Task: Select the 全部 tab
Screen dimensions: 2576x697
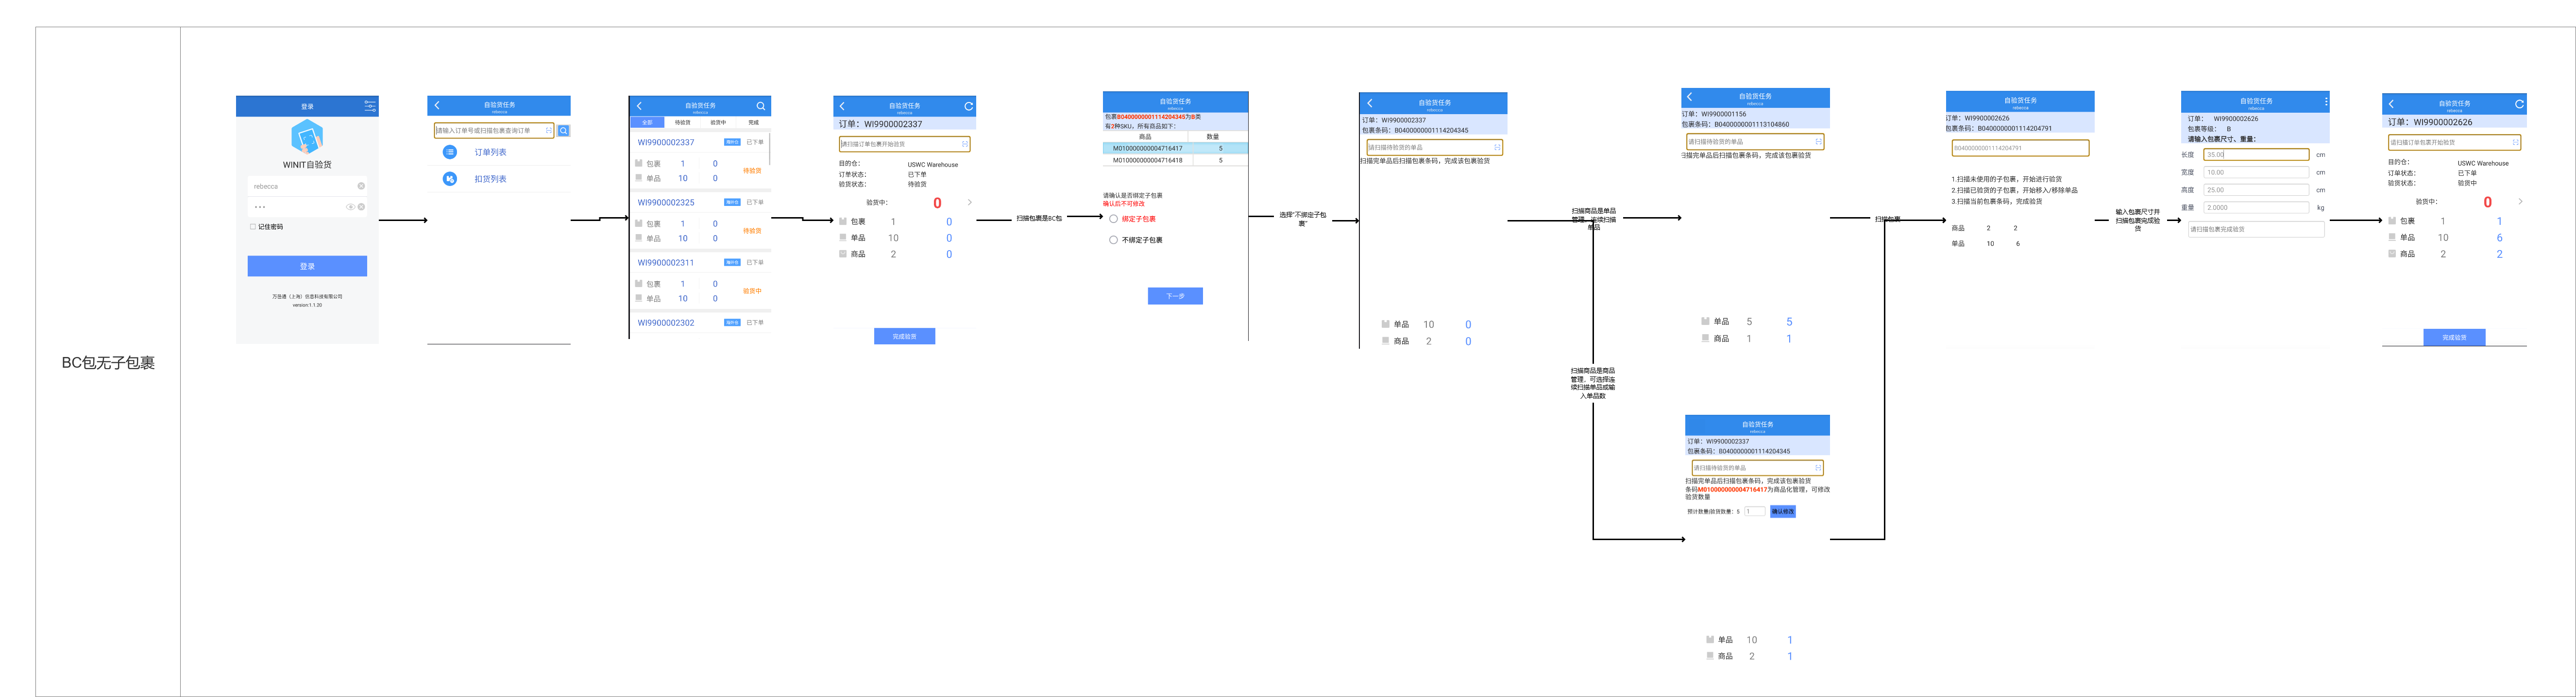Action: pyautogui.click(x=647, y=122)
